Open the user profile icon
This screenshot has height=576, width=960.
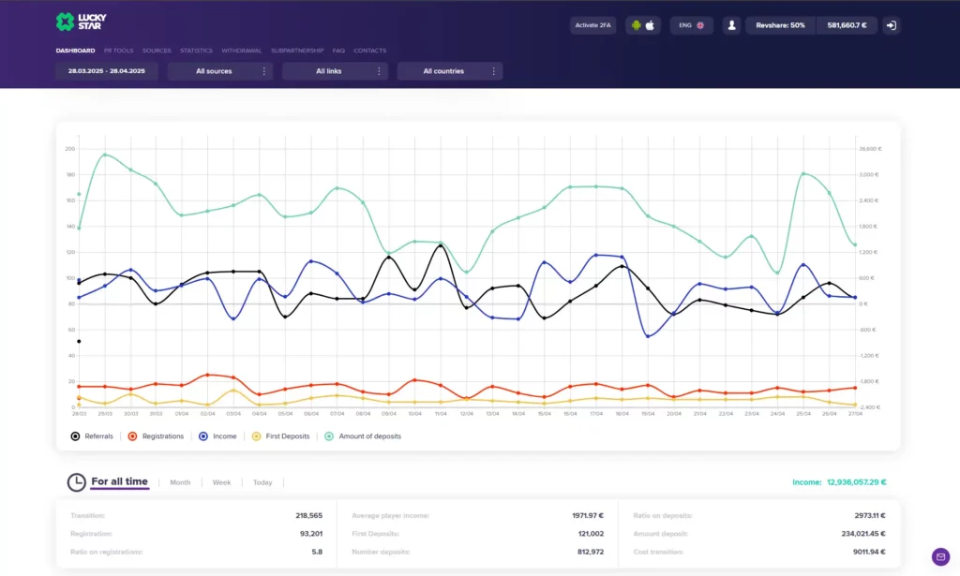pos(732,24)
